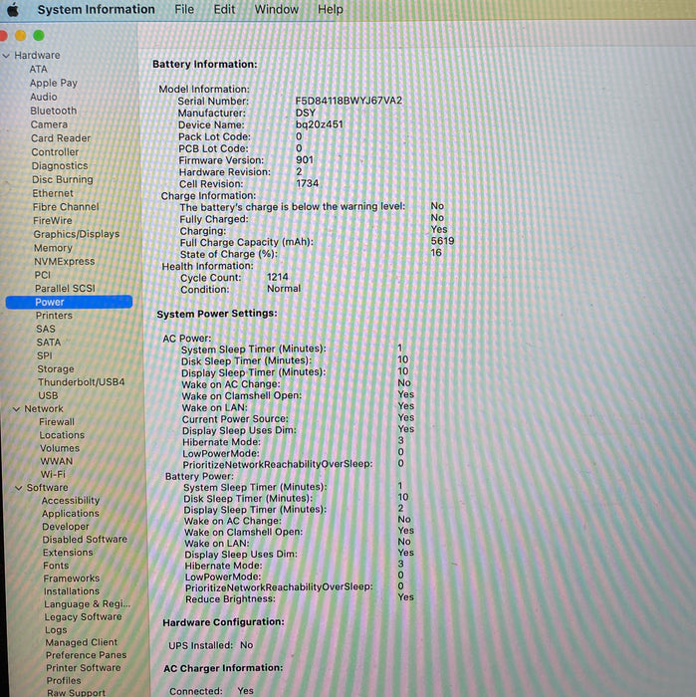Click the green zoom window button

click(x=39, y=35)
